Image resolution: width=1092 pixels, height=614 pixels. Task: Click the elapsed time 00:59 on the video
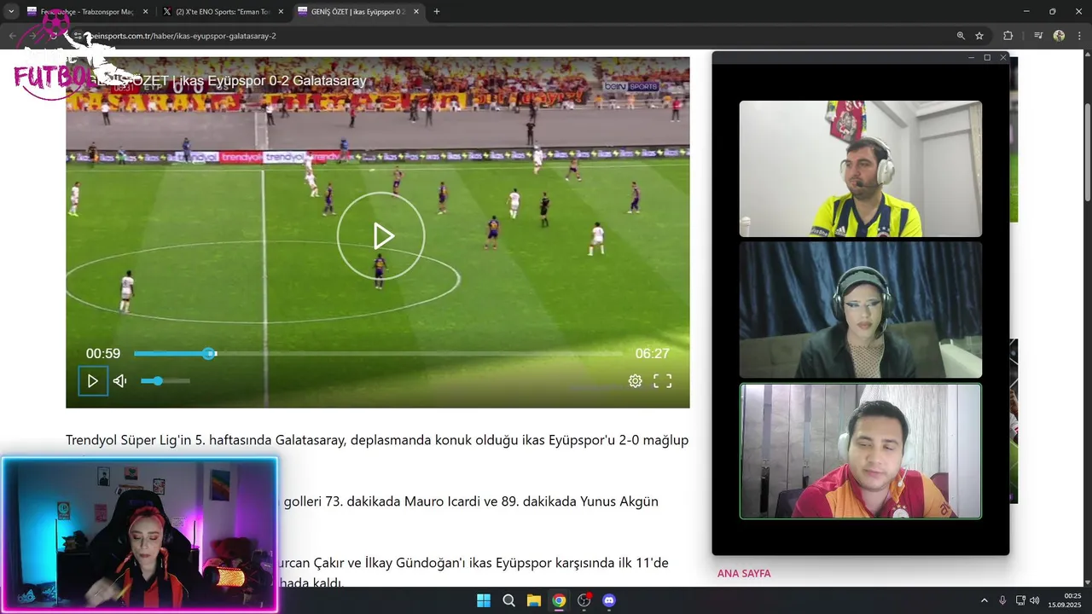click(x=103, y=353)
